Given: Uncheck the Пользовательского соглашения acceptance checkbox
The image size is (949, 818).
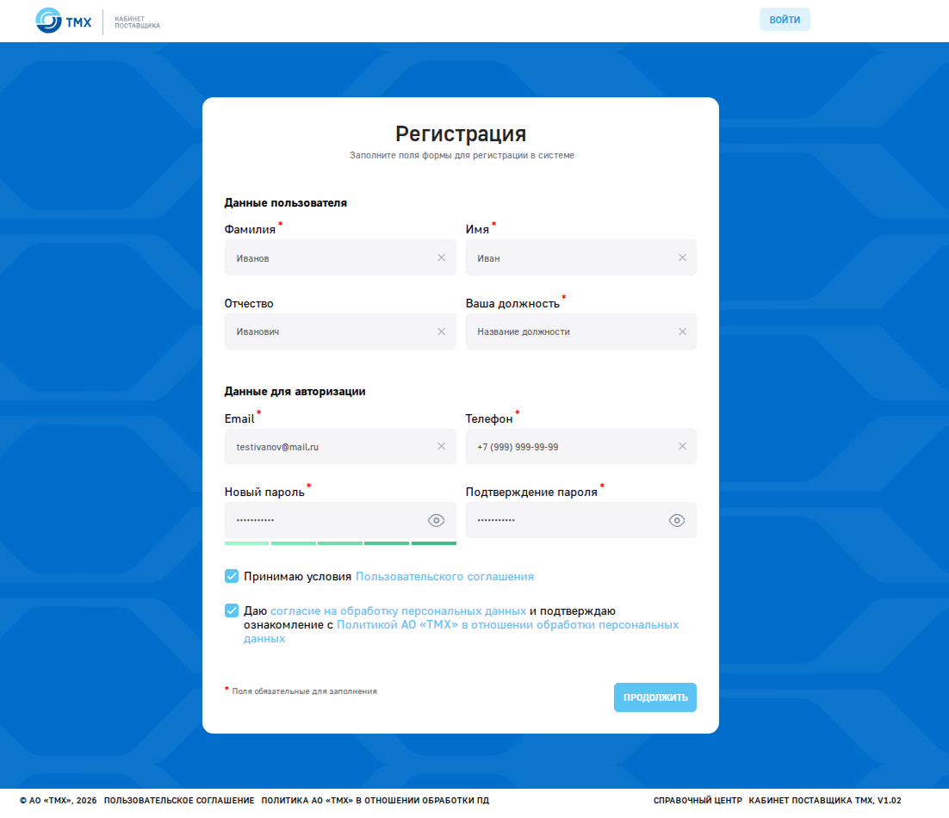Looking at the screenshot, I should [231, 576].
